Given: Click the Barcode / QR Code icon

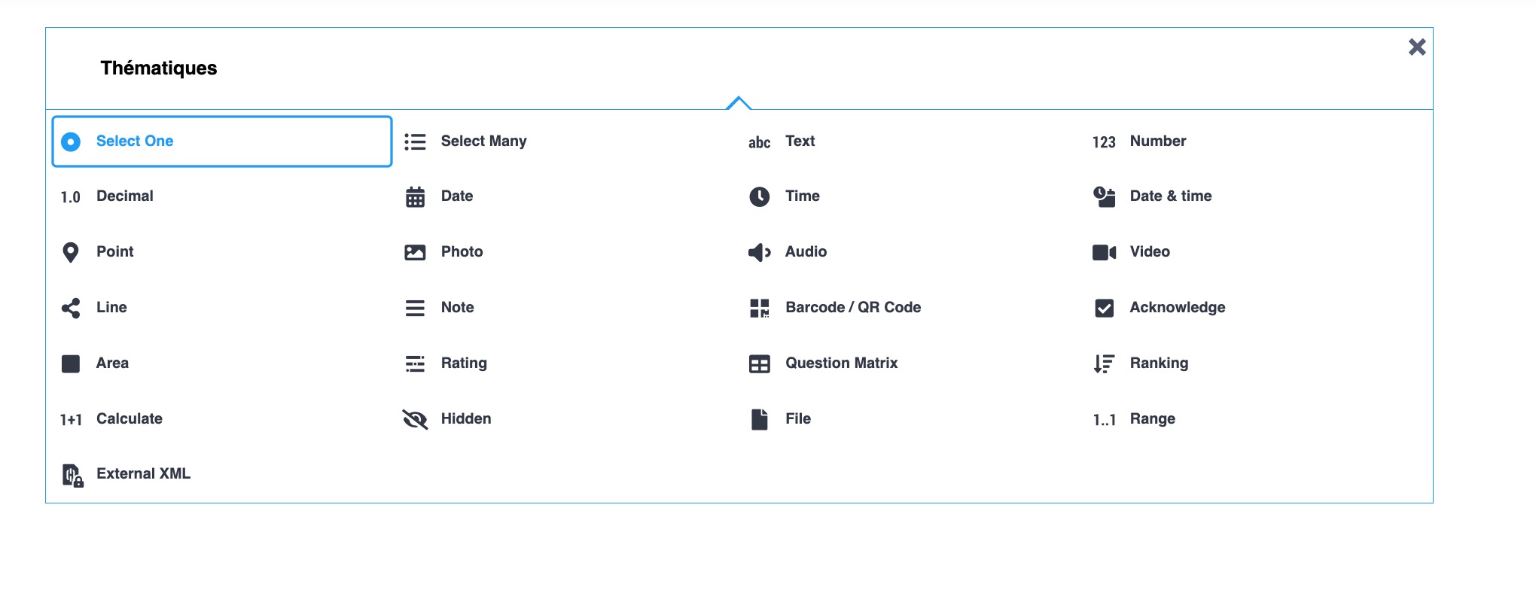Looking at the screenshot, I should coord(759,308).
